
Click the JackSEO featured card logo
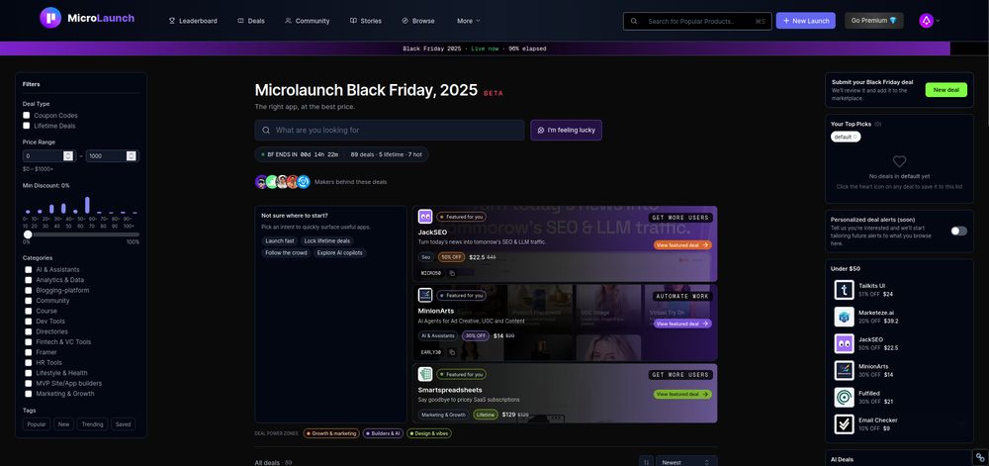click(x=425, y=217)
